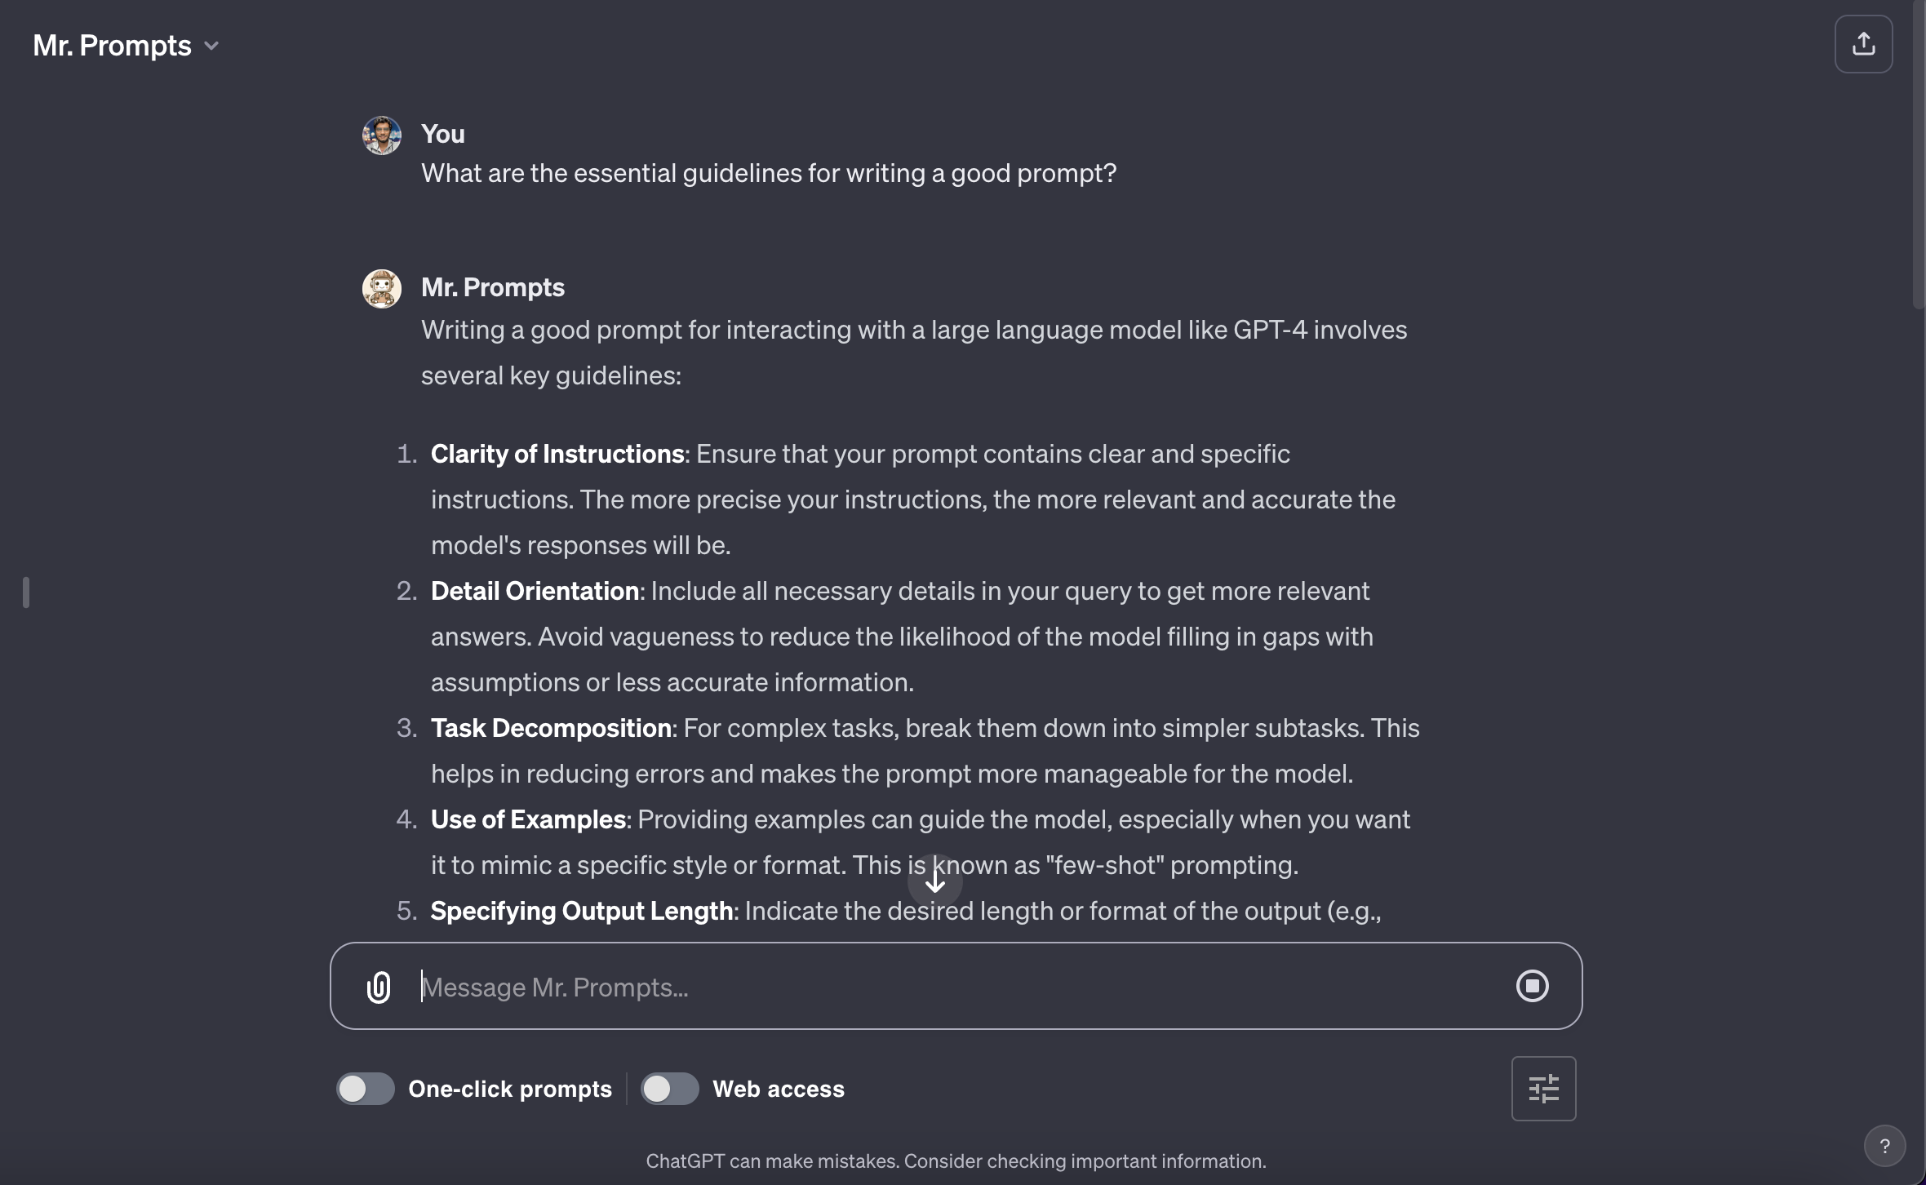
Task: Click your user profile avatar
Action: click(x=382, y=135)
